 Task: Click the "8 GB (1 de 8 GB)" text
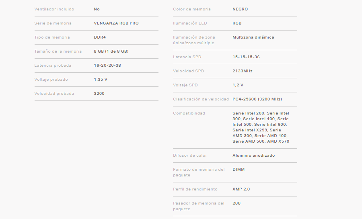coord(111,51)
